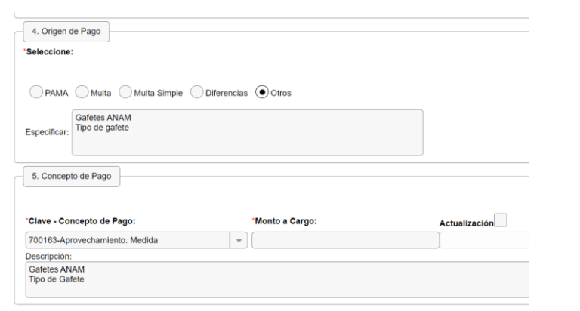This screenshot has width=580, height=311.
Task: Click the 'Especificar:' label text
Action: pos(48,132)
